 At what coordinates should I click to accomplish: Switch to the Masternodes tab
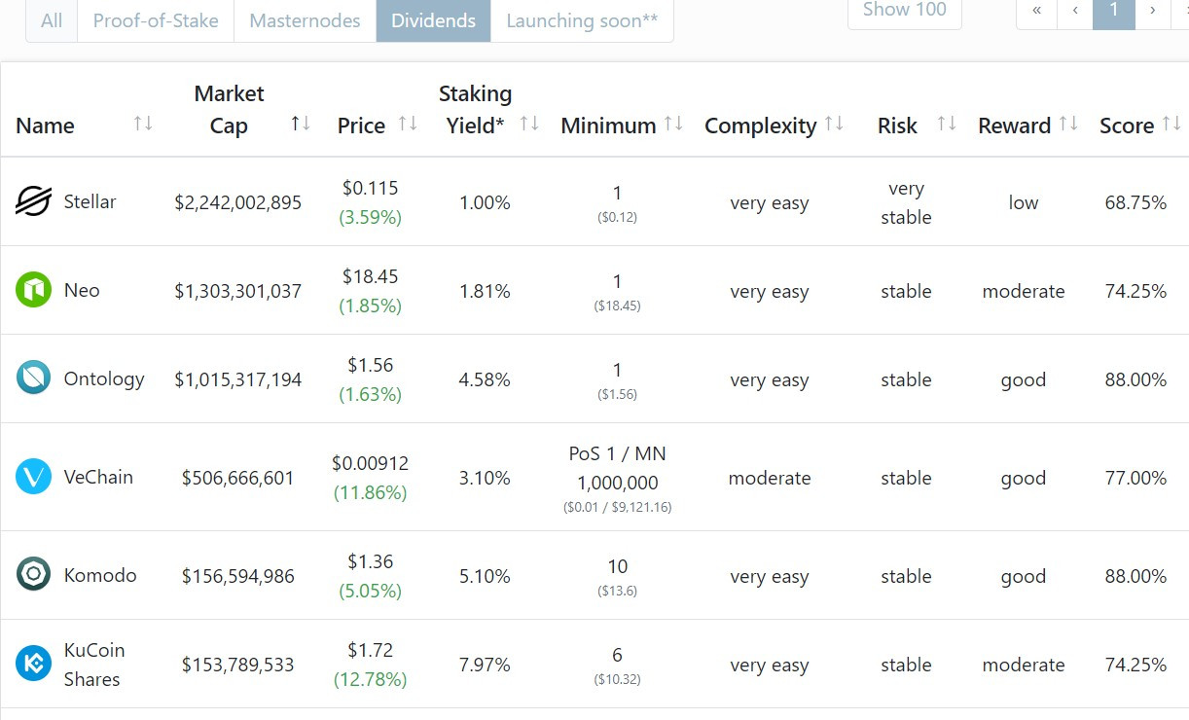coord(305,20)
